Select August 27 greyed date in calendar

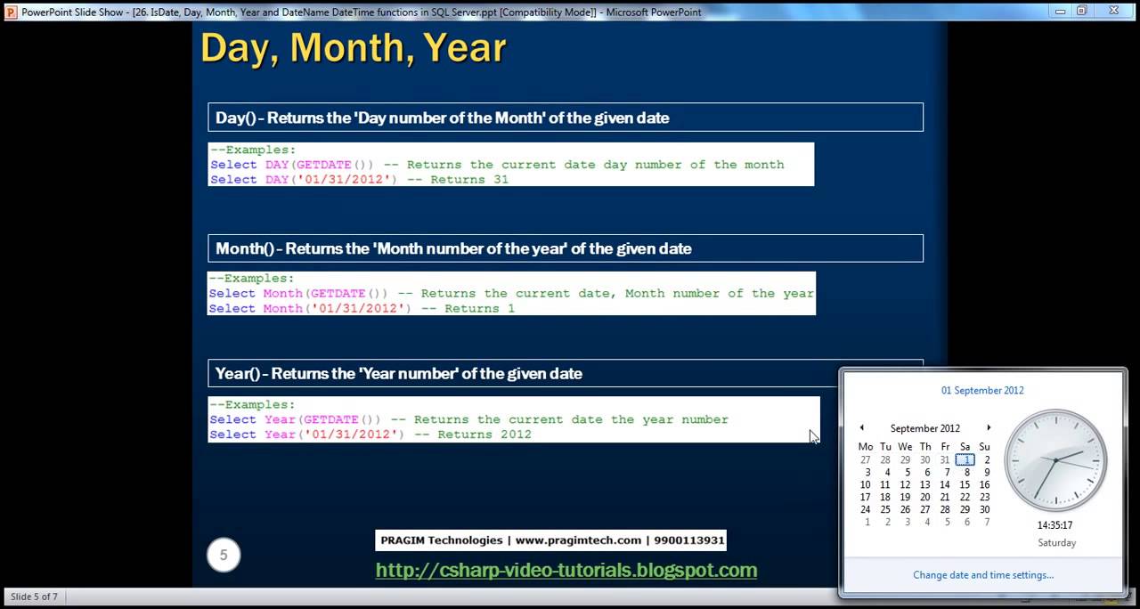coord(865,460)
